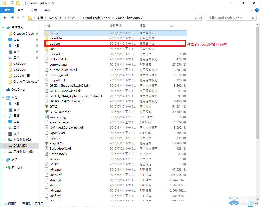This screenshot has width=260, height=207.
Task: Expand the 網路 tree node
Action: pyautogui.click(x=3, y=159)
